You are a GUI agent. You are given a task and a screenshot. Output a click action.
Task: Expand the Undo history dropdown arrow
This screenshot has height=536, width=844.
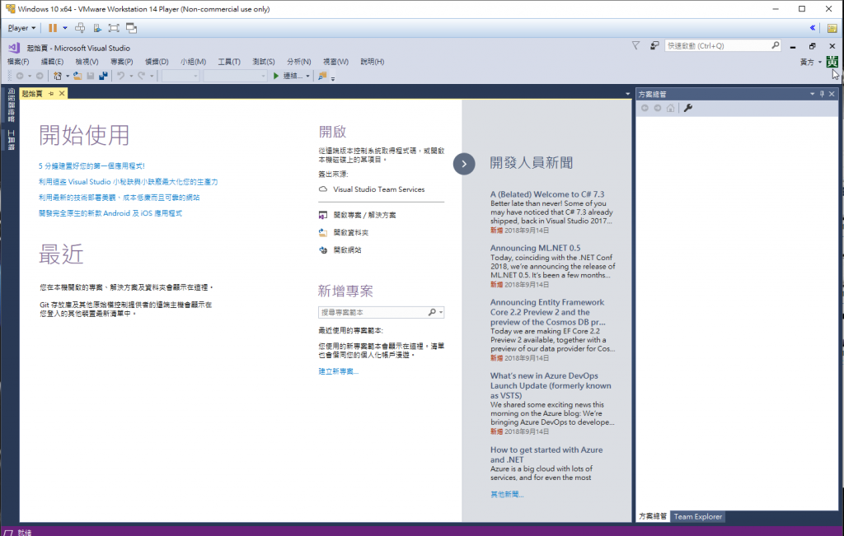(x=131, y=76)
